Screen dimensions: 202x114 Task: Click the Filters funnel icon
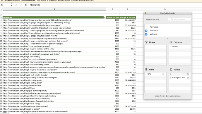click(x=146, y=42)
